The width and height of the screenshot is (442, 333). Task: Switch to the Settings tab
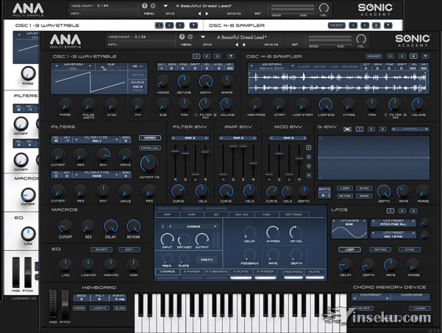(x=293, y=214)
